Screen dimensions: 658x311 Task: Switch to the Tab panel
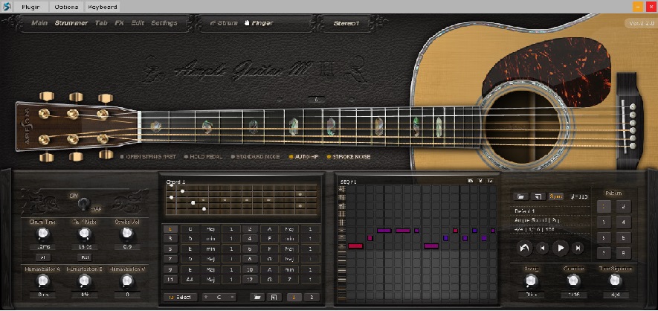tap(101, 23)
